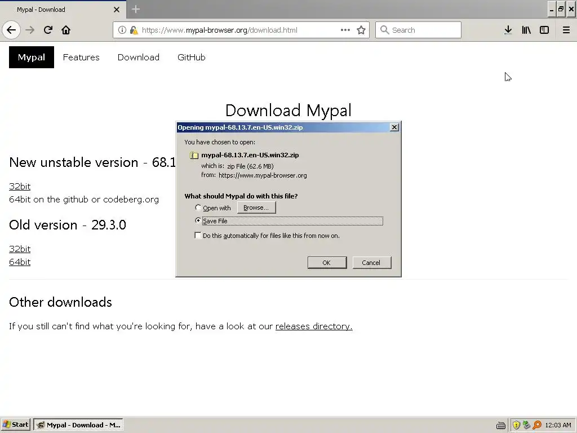Image resolution: width=577 pixels, height=433 pixels.
Task: Click the https://www.mypal-browser.org source text
Action: click(x=263, y=175)
